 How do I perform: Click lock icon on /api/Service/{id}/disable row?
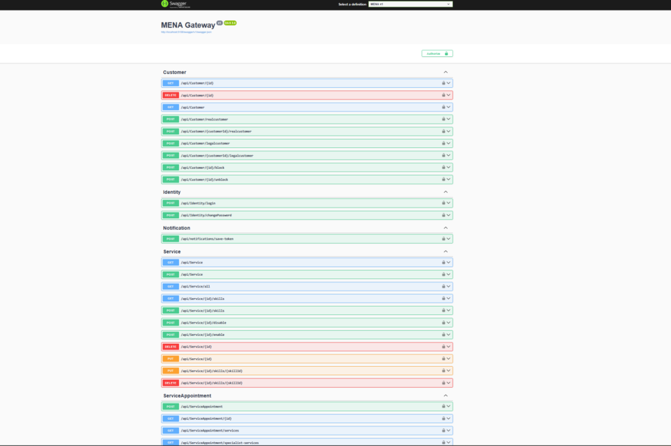click(444, 322)
